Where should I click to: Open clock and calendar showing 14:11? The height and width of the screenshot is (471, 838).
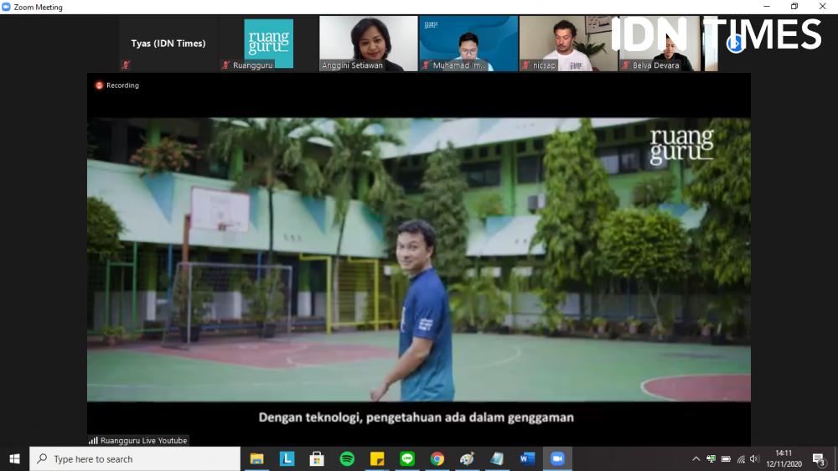click(x=784, y=458)
